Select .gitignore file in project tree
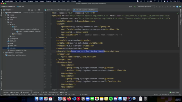 click(x=13, y=39)
